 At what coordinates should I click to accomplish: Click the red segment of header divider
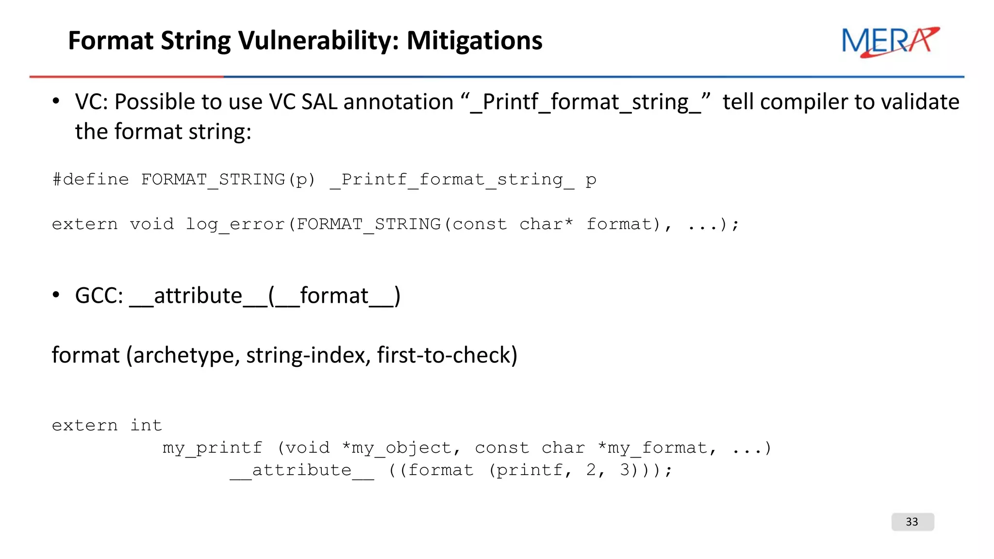(x=126, y=77)
